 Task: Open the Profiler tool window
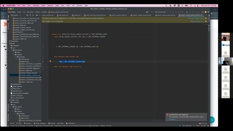[x=60, y=123]
